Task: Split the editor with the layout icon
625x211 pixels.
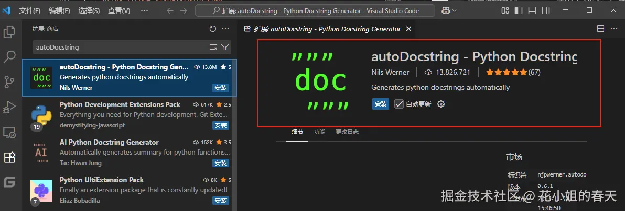Action: tap(601, 29)
